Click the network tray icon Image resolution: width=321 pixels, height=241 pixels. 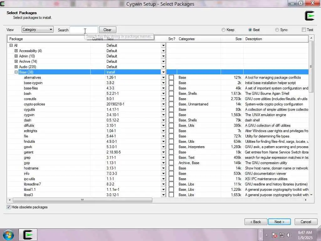point(282,235)
